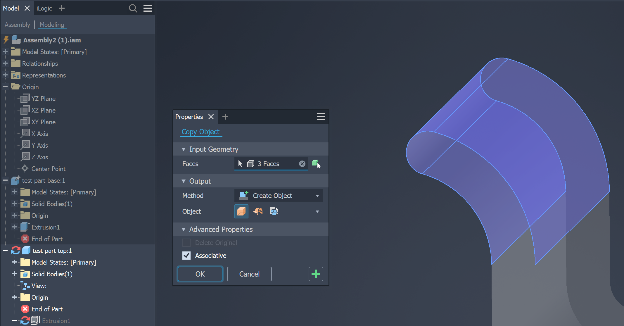Image resolution: width=624 pixels, height=326 pixels.
Task: Select the Z Axis icon
Action: (25, 157)
